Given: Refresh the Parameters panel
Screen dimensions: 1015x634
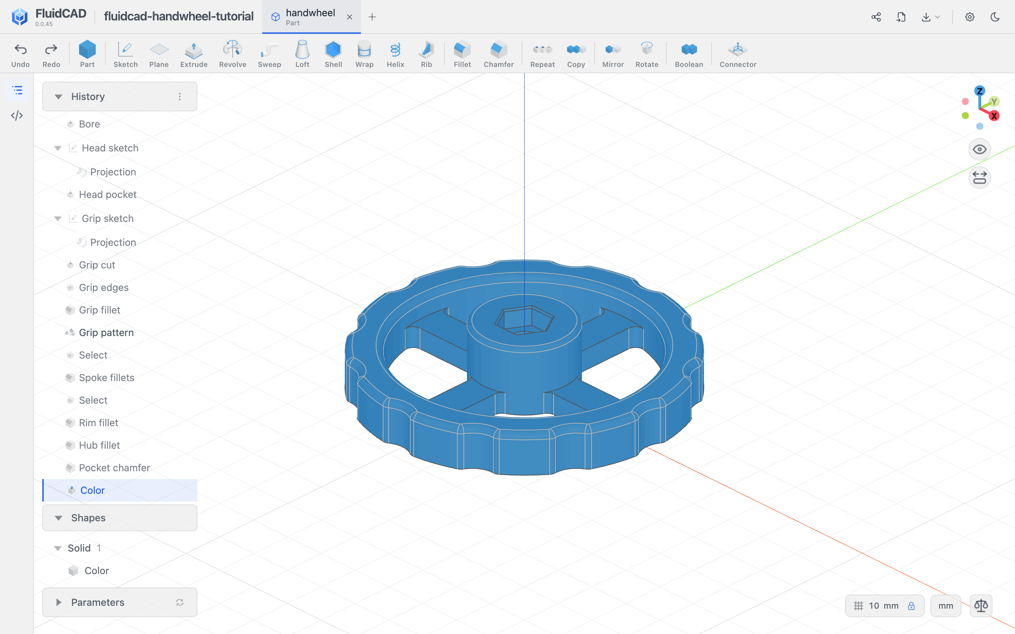Looking at the screenshot, I should tap(179, 602).
